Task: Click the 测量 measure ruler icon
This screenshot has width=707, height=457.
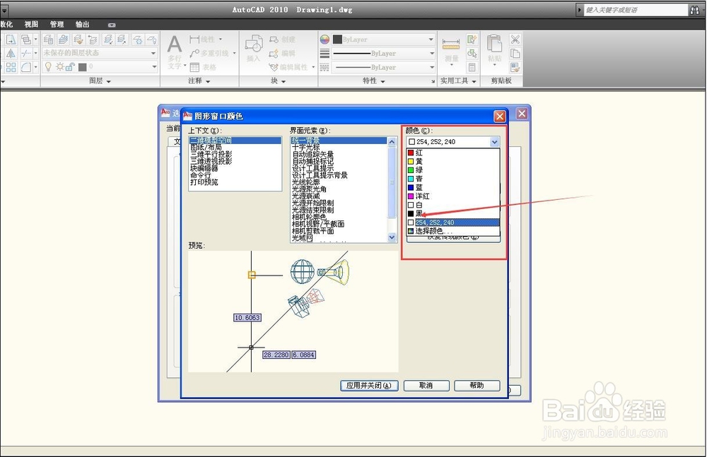Action: [451, 44]
